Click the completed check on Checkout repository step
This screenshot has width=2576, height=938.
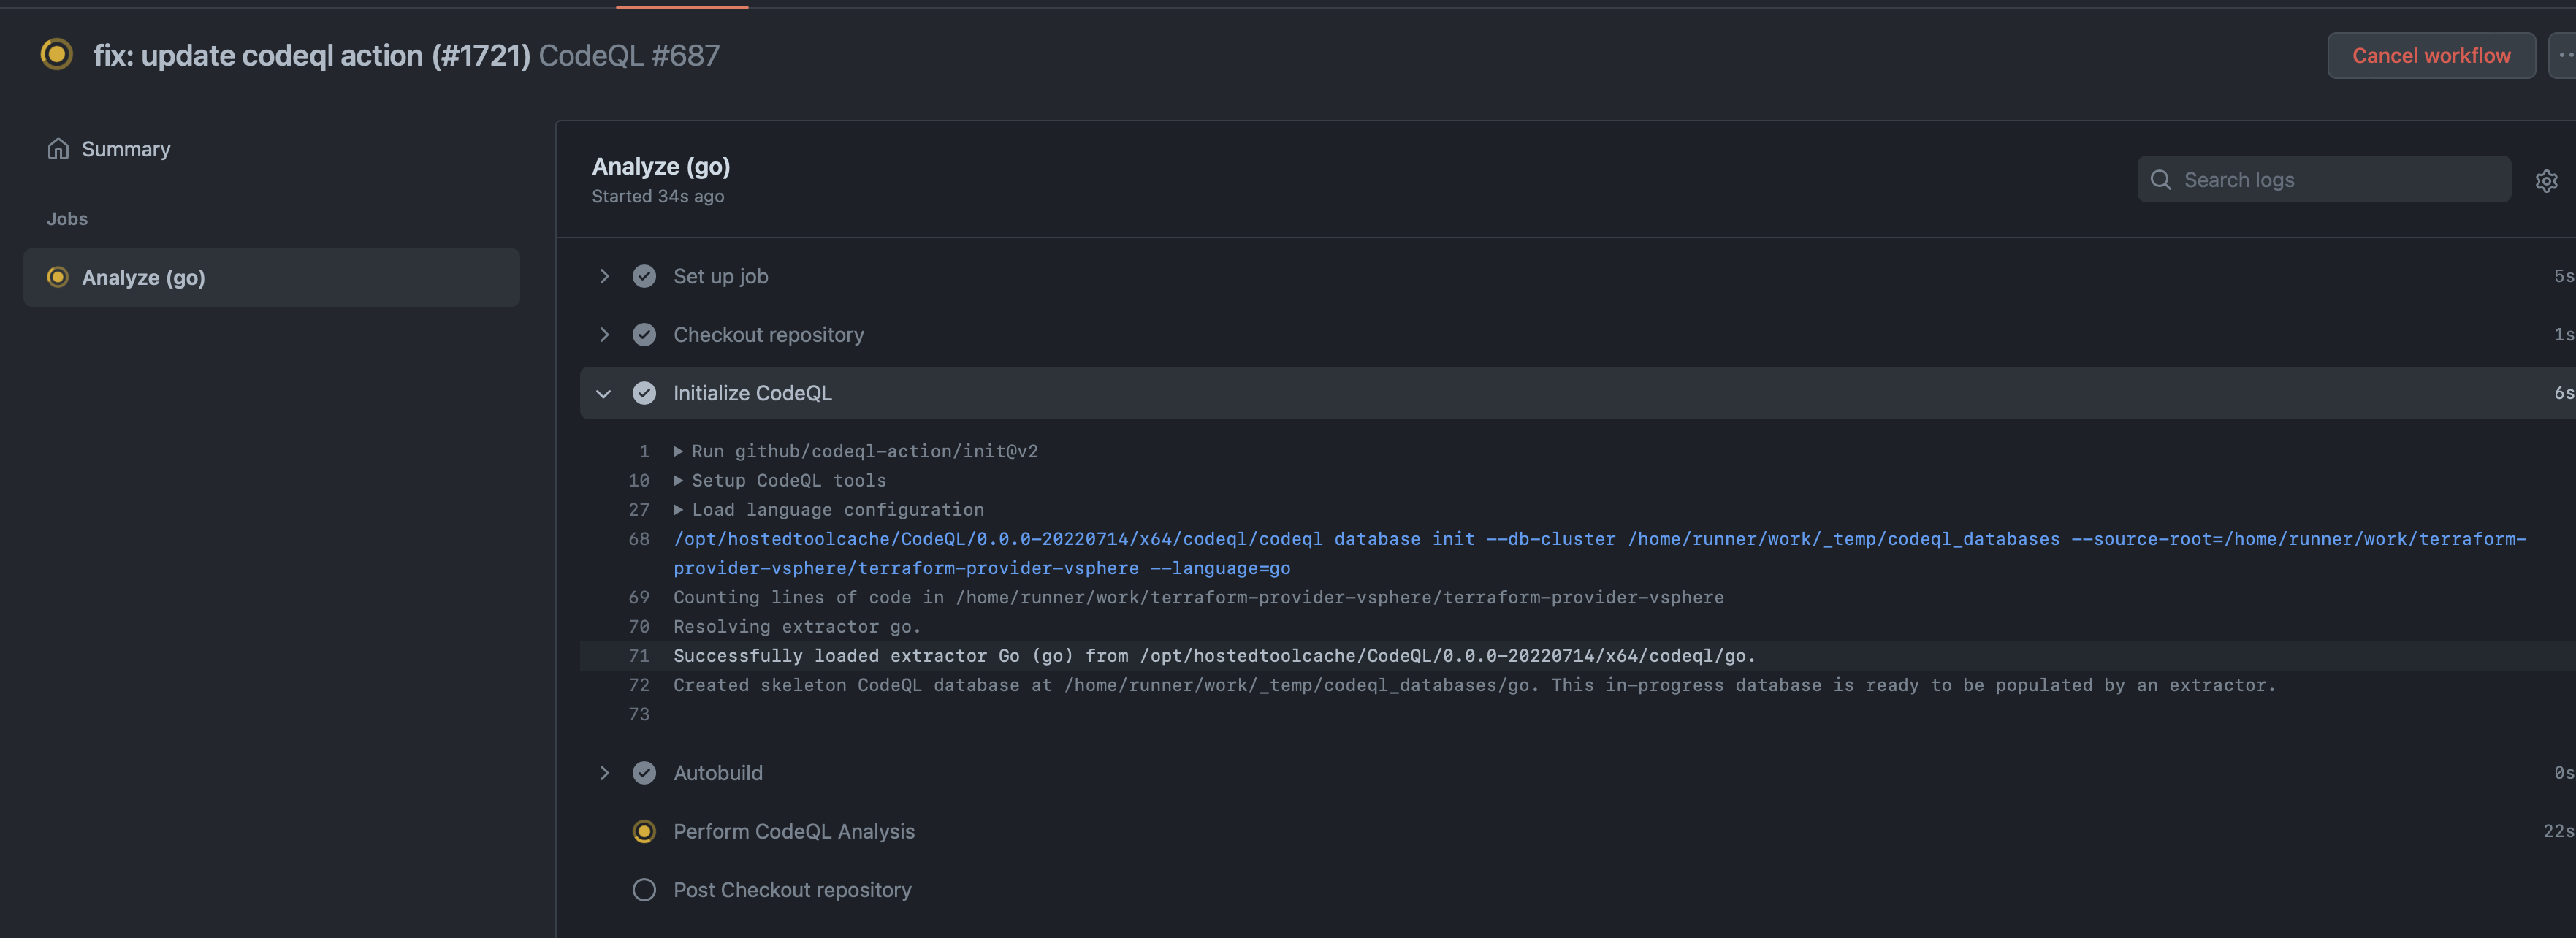644,334
